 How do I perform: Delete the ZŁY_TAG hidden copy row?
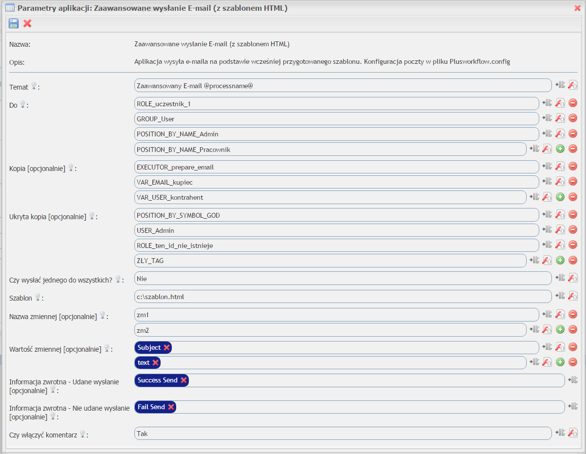573,261
